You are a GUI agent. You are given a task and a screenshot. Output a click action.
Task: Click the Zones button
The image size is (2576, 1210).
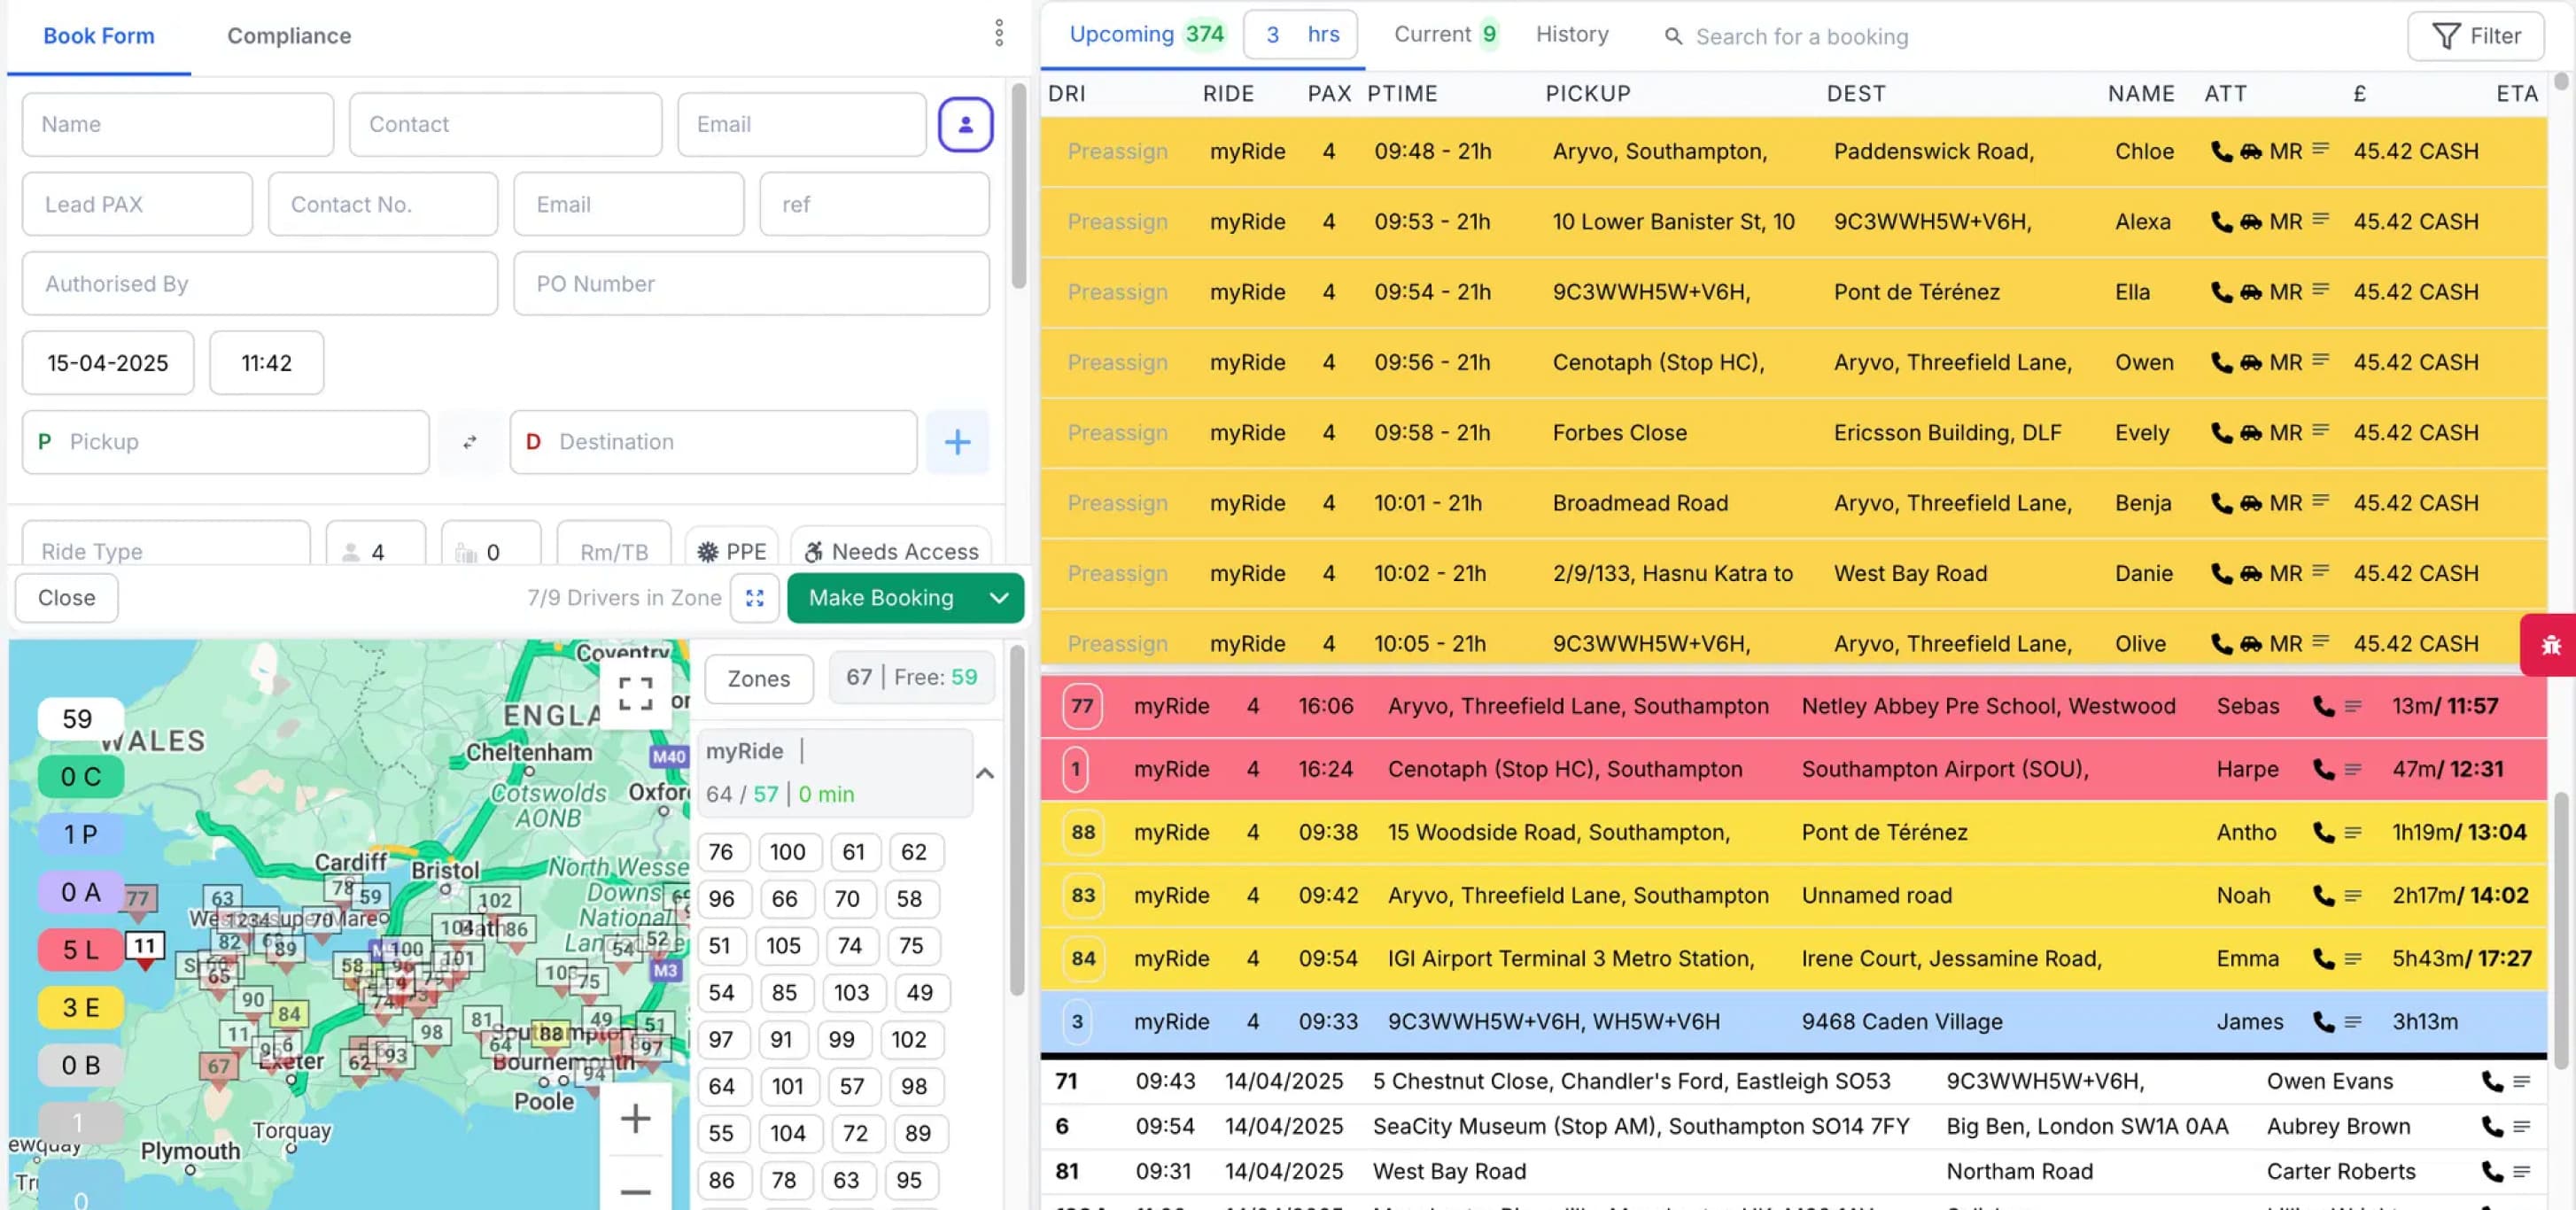click(758, 679)
